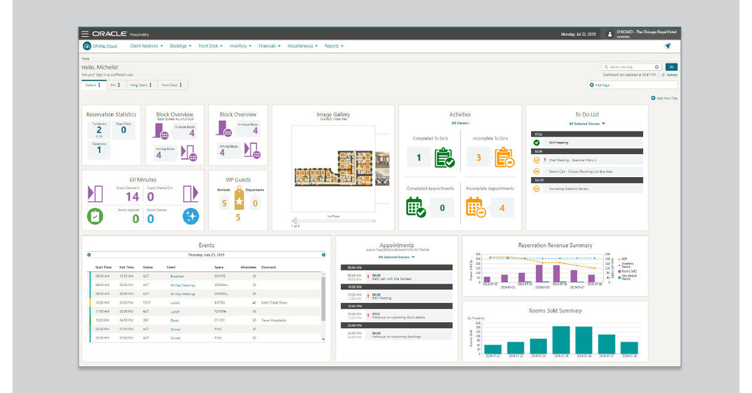Screen dimensions: 752x393
Task: Open the Bookings menu
Action: click(179, 46)
